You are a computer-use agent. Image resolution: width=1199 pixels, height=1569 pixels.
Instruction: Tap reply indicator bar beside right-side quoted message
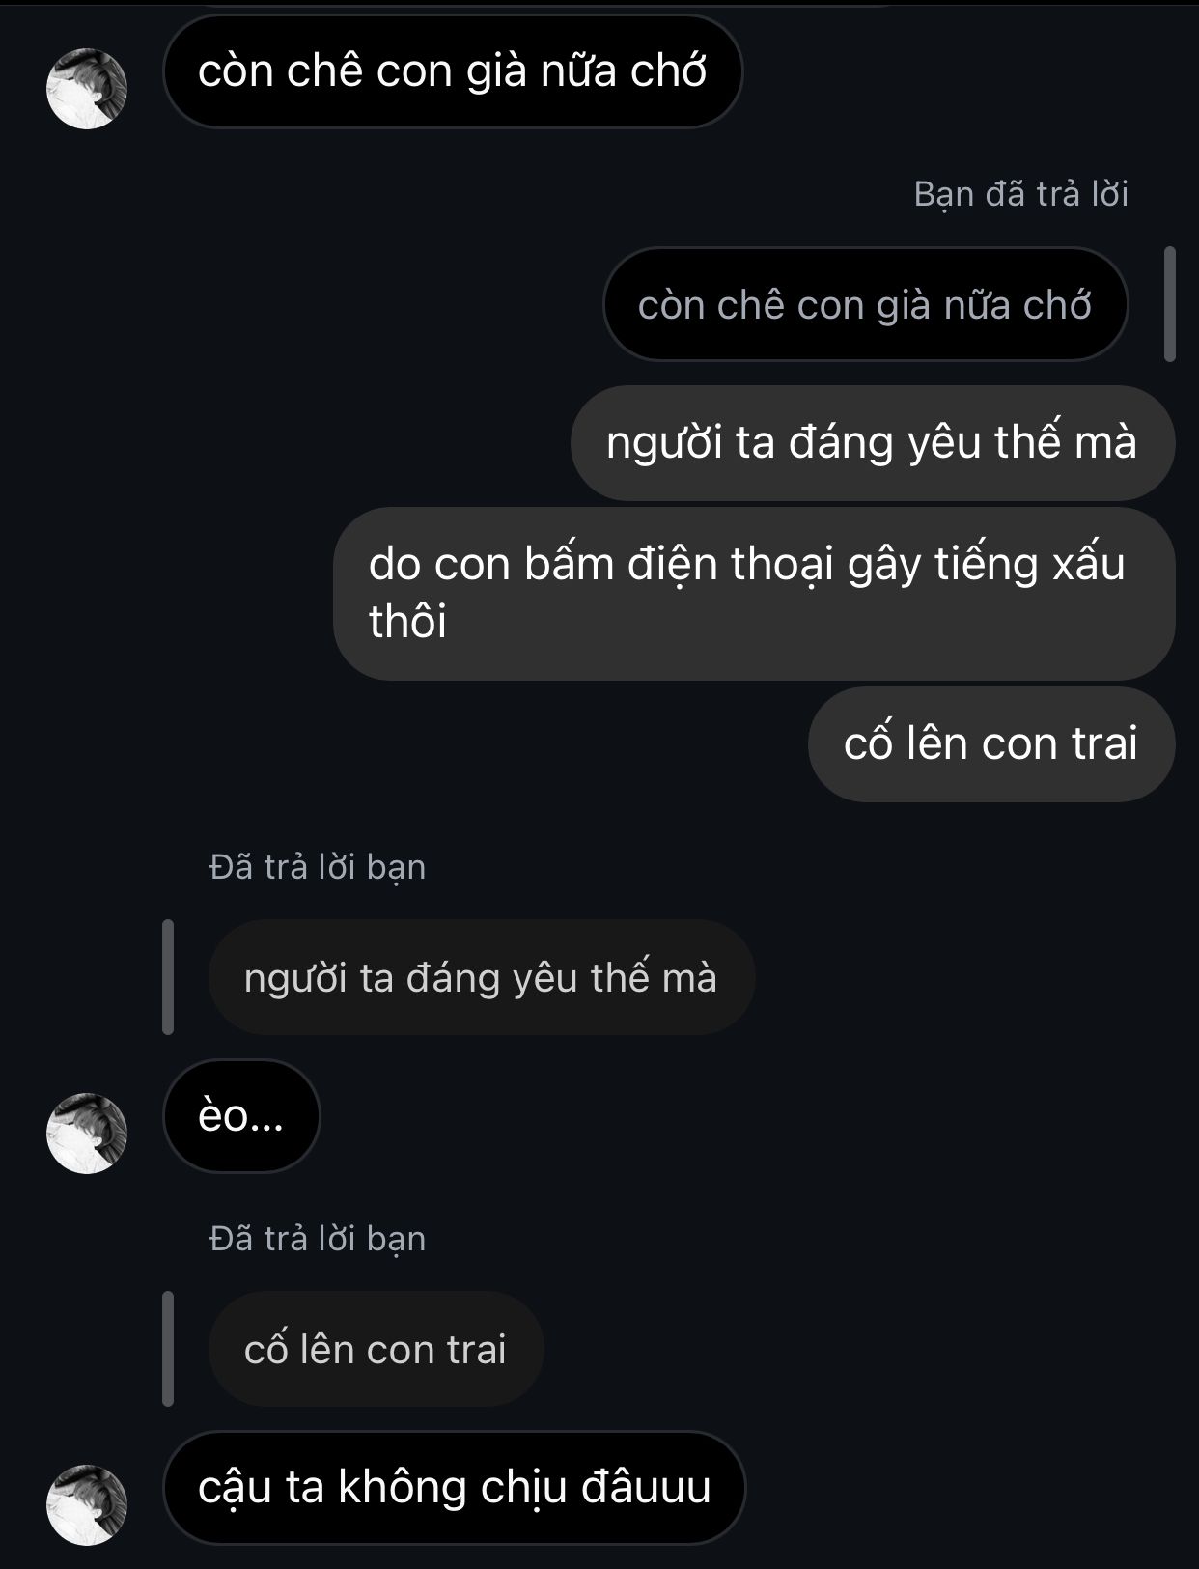(x=1169, y=304)
